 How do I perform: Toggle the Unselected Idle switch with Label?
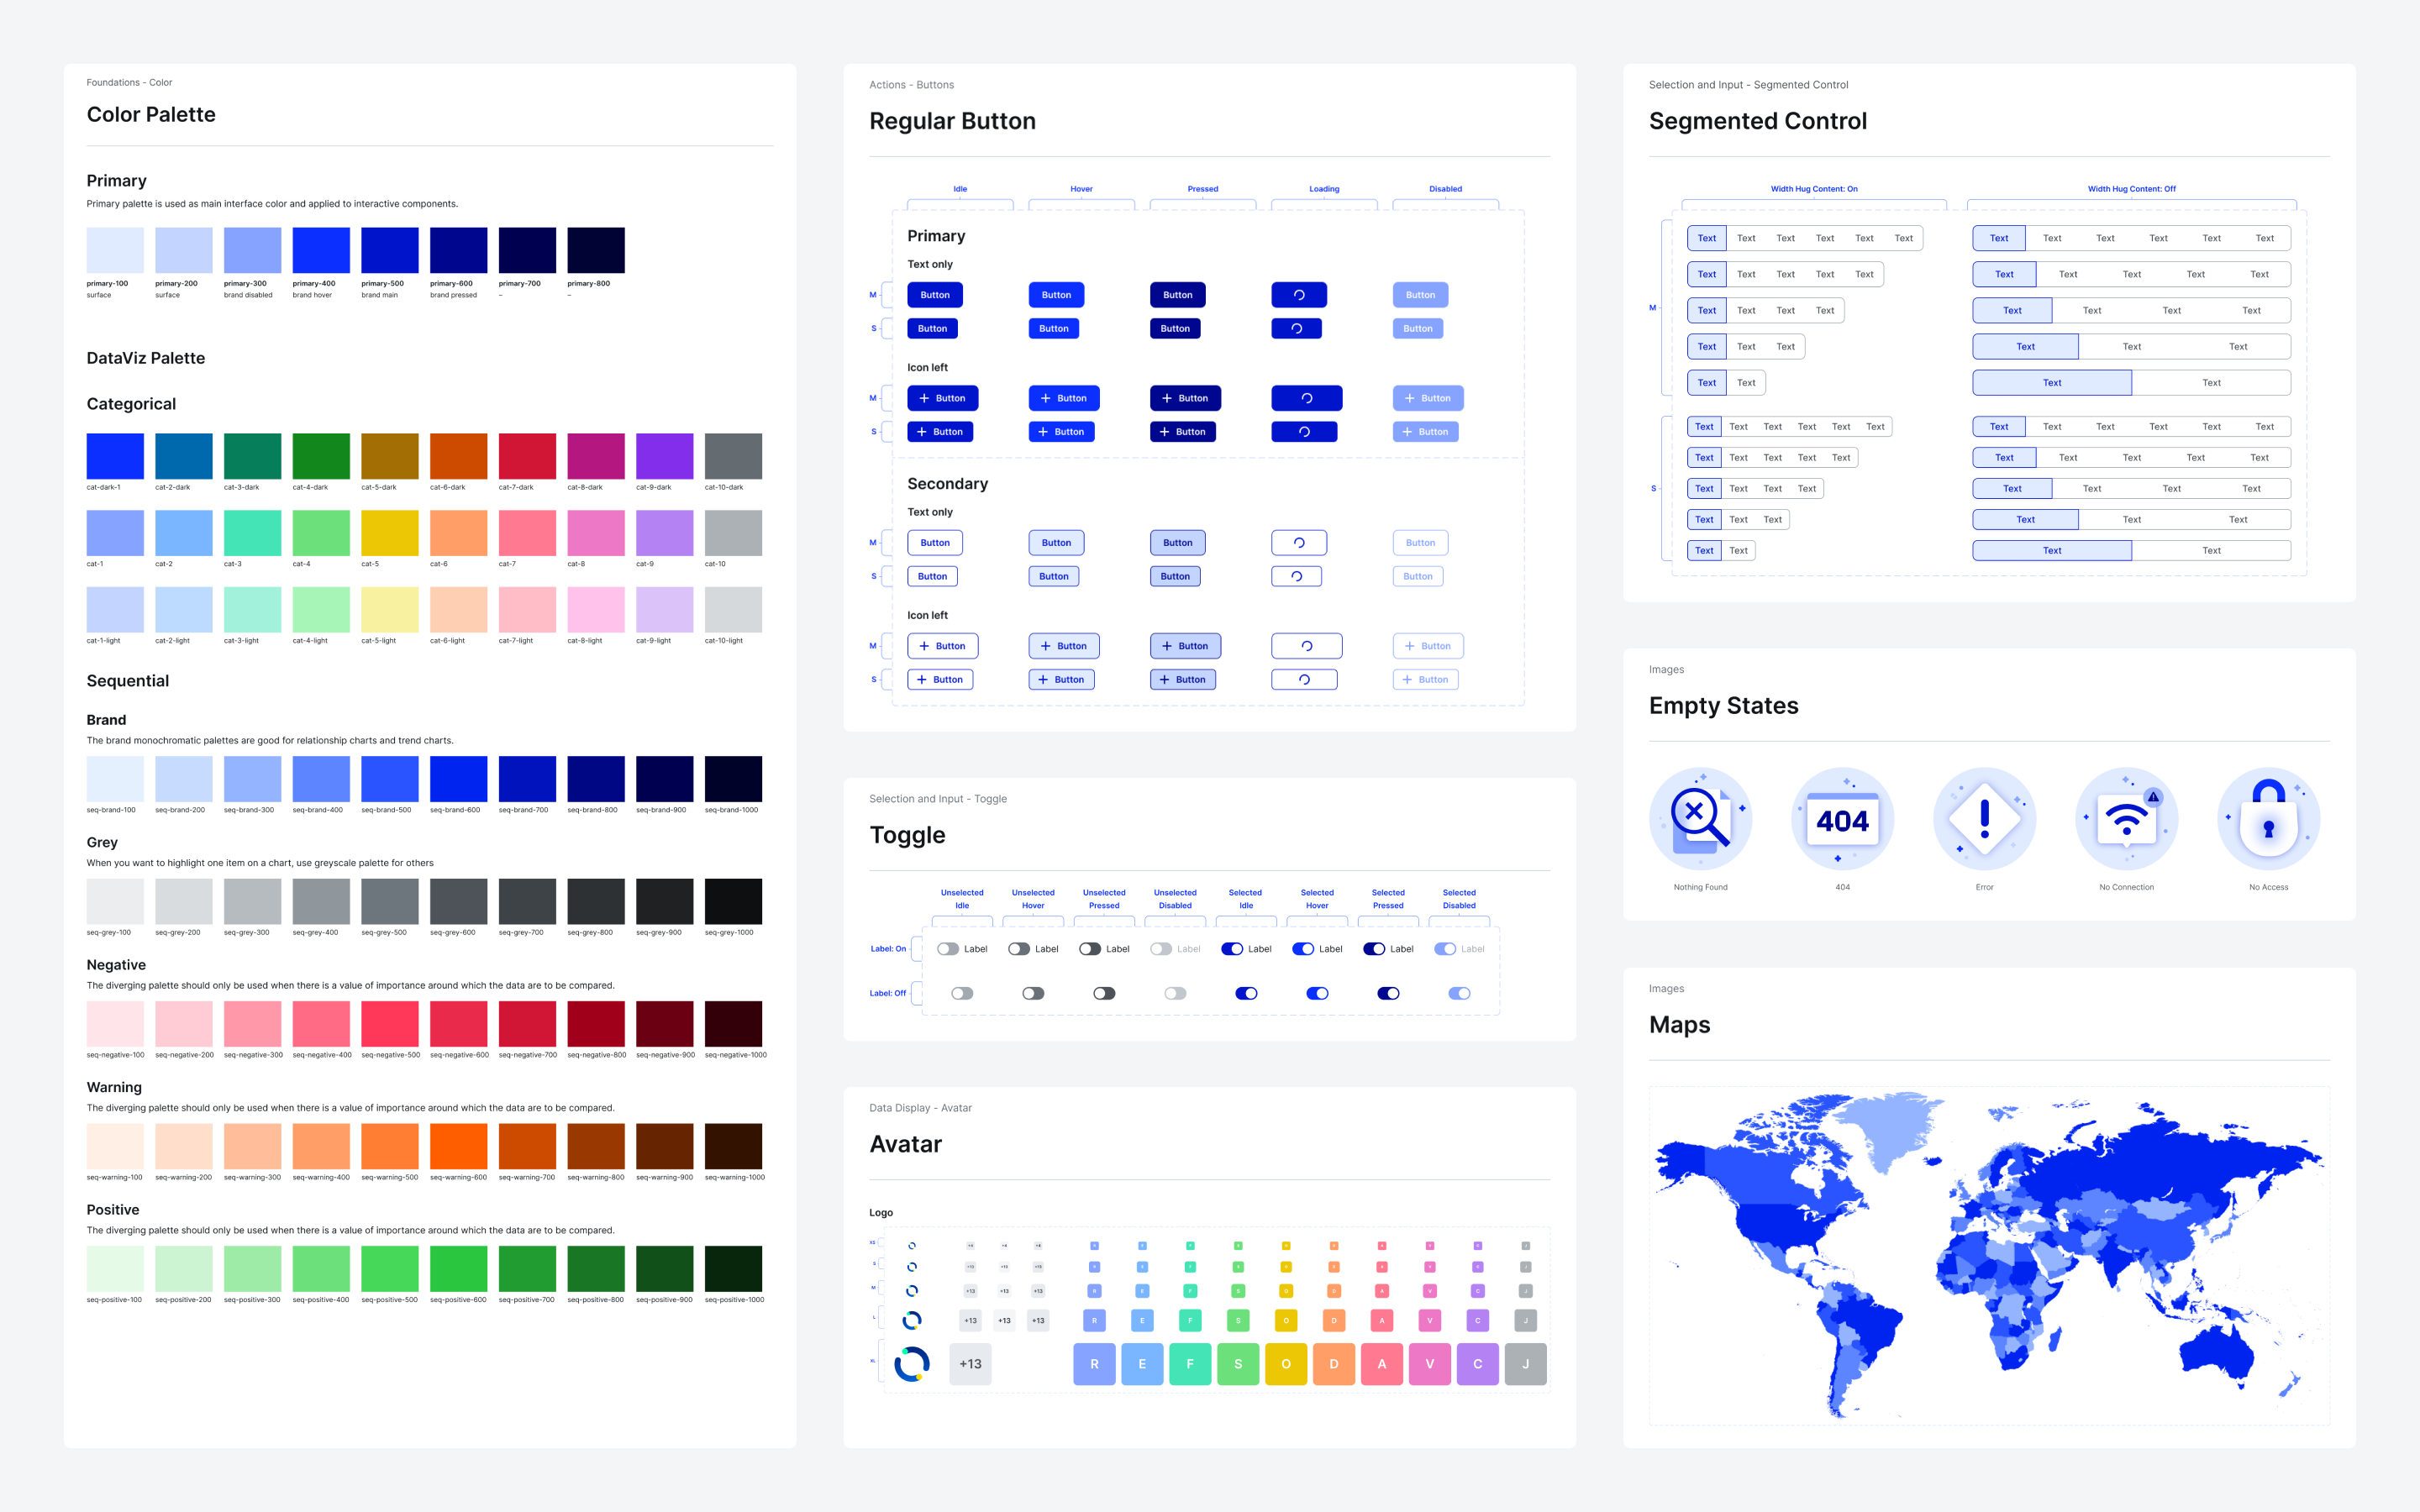948,949
